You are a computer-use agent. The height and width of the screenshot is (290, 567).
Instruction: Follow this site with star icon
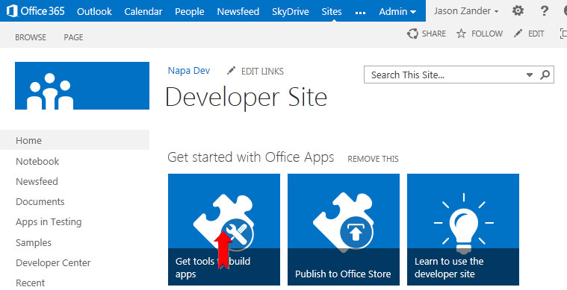coord(461,34)
